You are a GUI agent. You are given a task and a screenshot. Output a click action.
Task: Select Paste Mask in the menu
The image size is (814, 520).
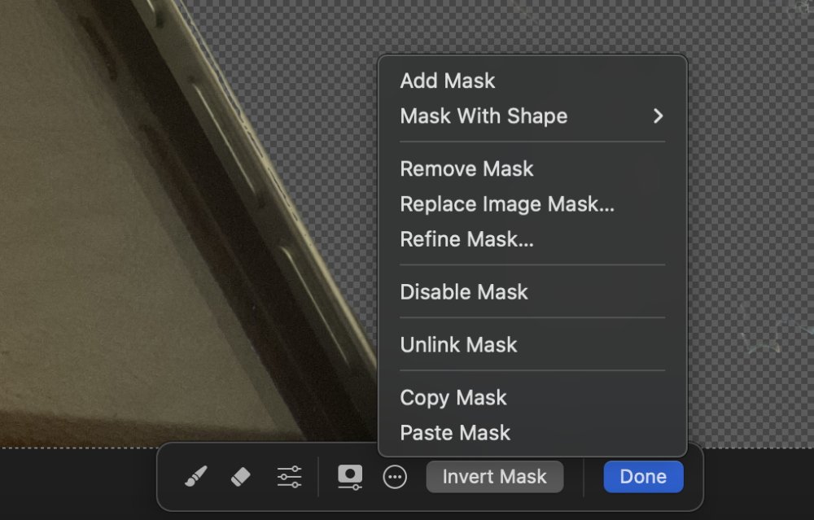tap(455, 433)
